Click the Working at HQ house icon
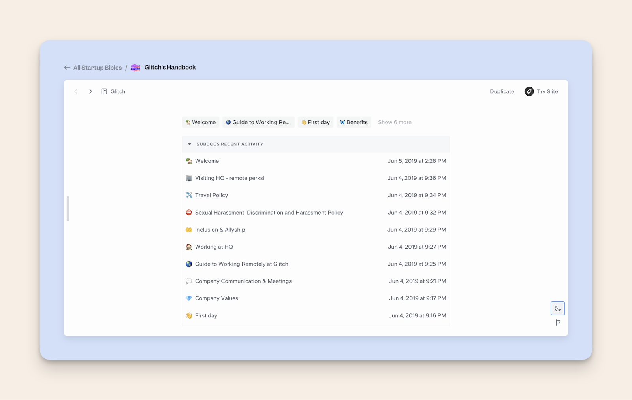 pyautogui.click(x=189, y=247)
